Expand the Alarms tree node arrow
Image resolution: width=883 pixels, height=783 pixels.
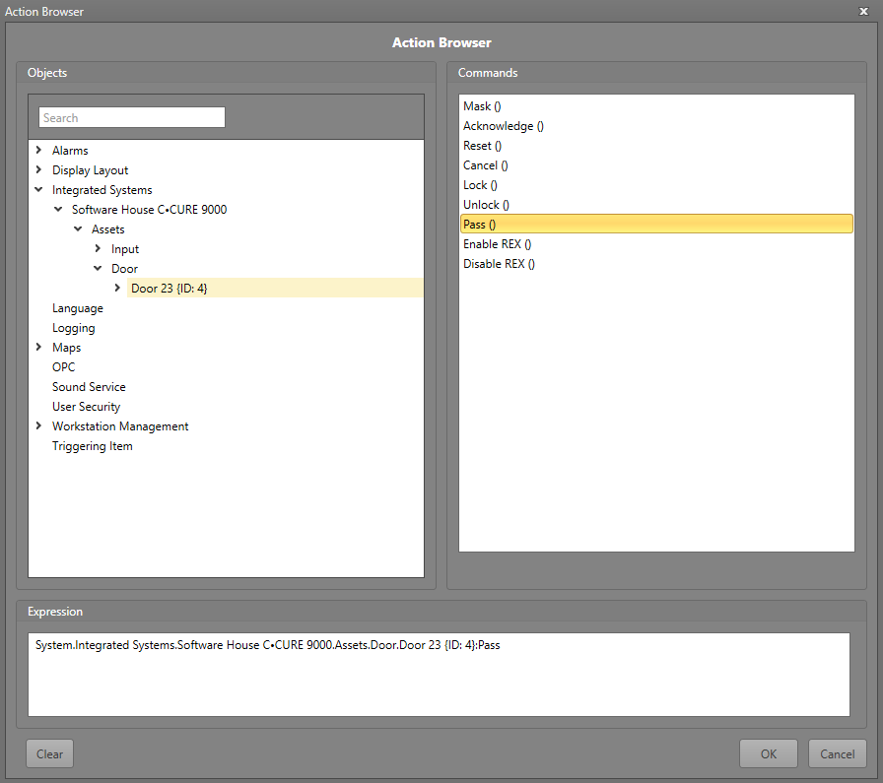[x=38, y=151]
